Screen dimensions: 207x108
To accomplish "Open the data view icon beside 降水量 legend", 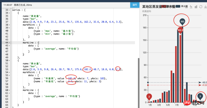I will pyautogui.click(x=186, y=7).
